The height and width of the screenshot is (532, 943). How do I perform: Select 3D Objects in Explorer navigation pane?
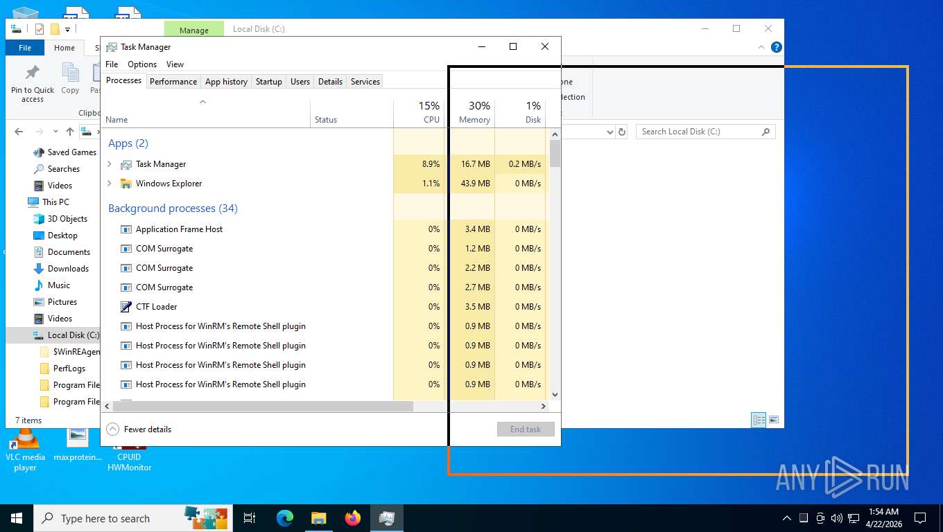coord(67,219)
